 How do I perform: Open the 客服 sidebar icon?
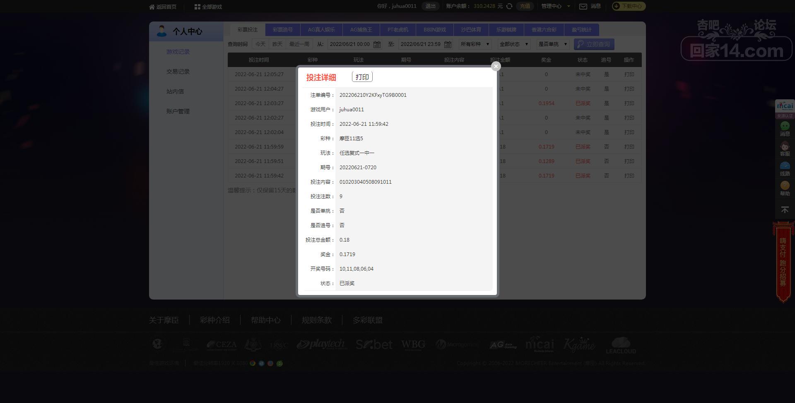point(785,149)
